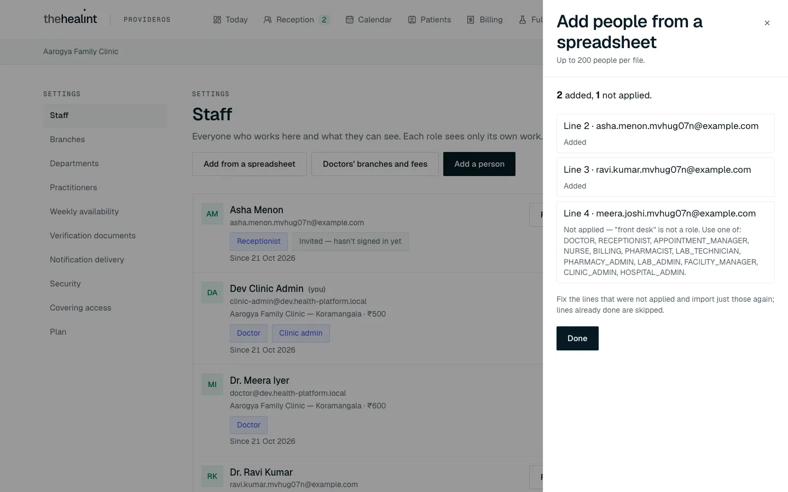Open Practitioners settings

105,188
